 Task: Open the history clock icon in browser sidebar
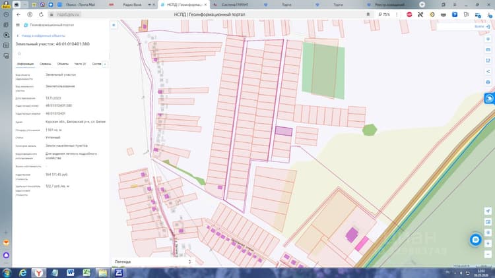6,14
